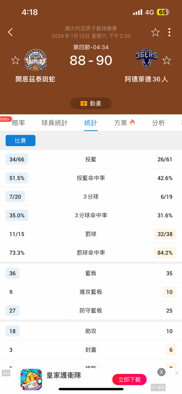Toggle favorite star for 阿德萊德36人
Image resolution: width=182 pixels, height=394 pixels.
[166, 60]
